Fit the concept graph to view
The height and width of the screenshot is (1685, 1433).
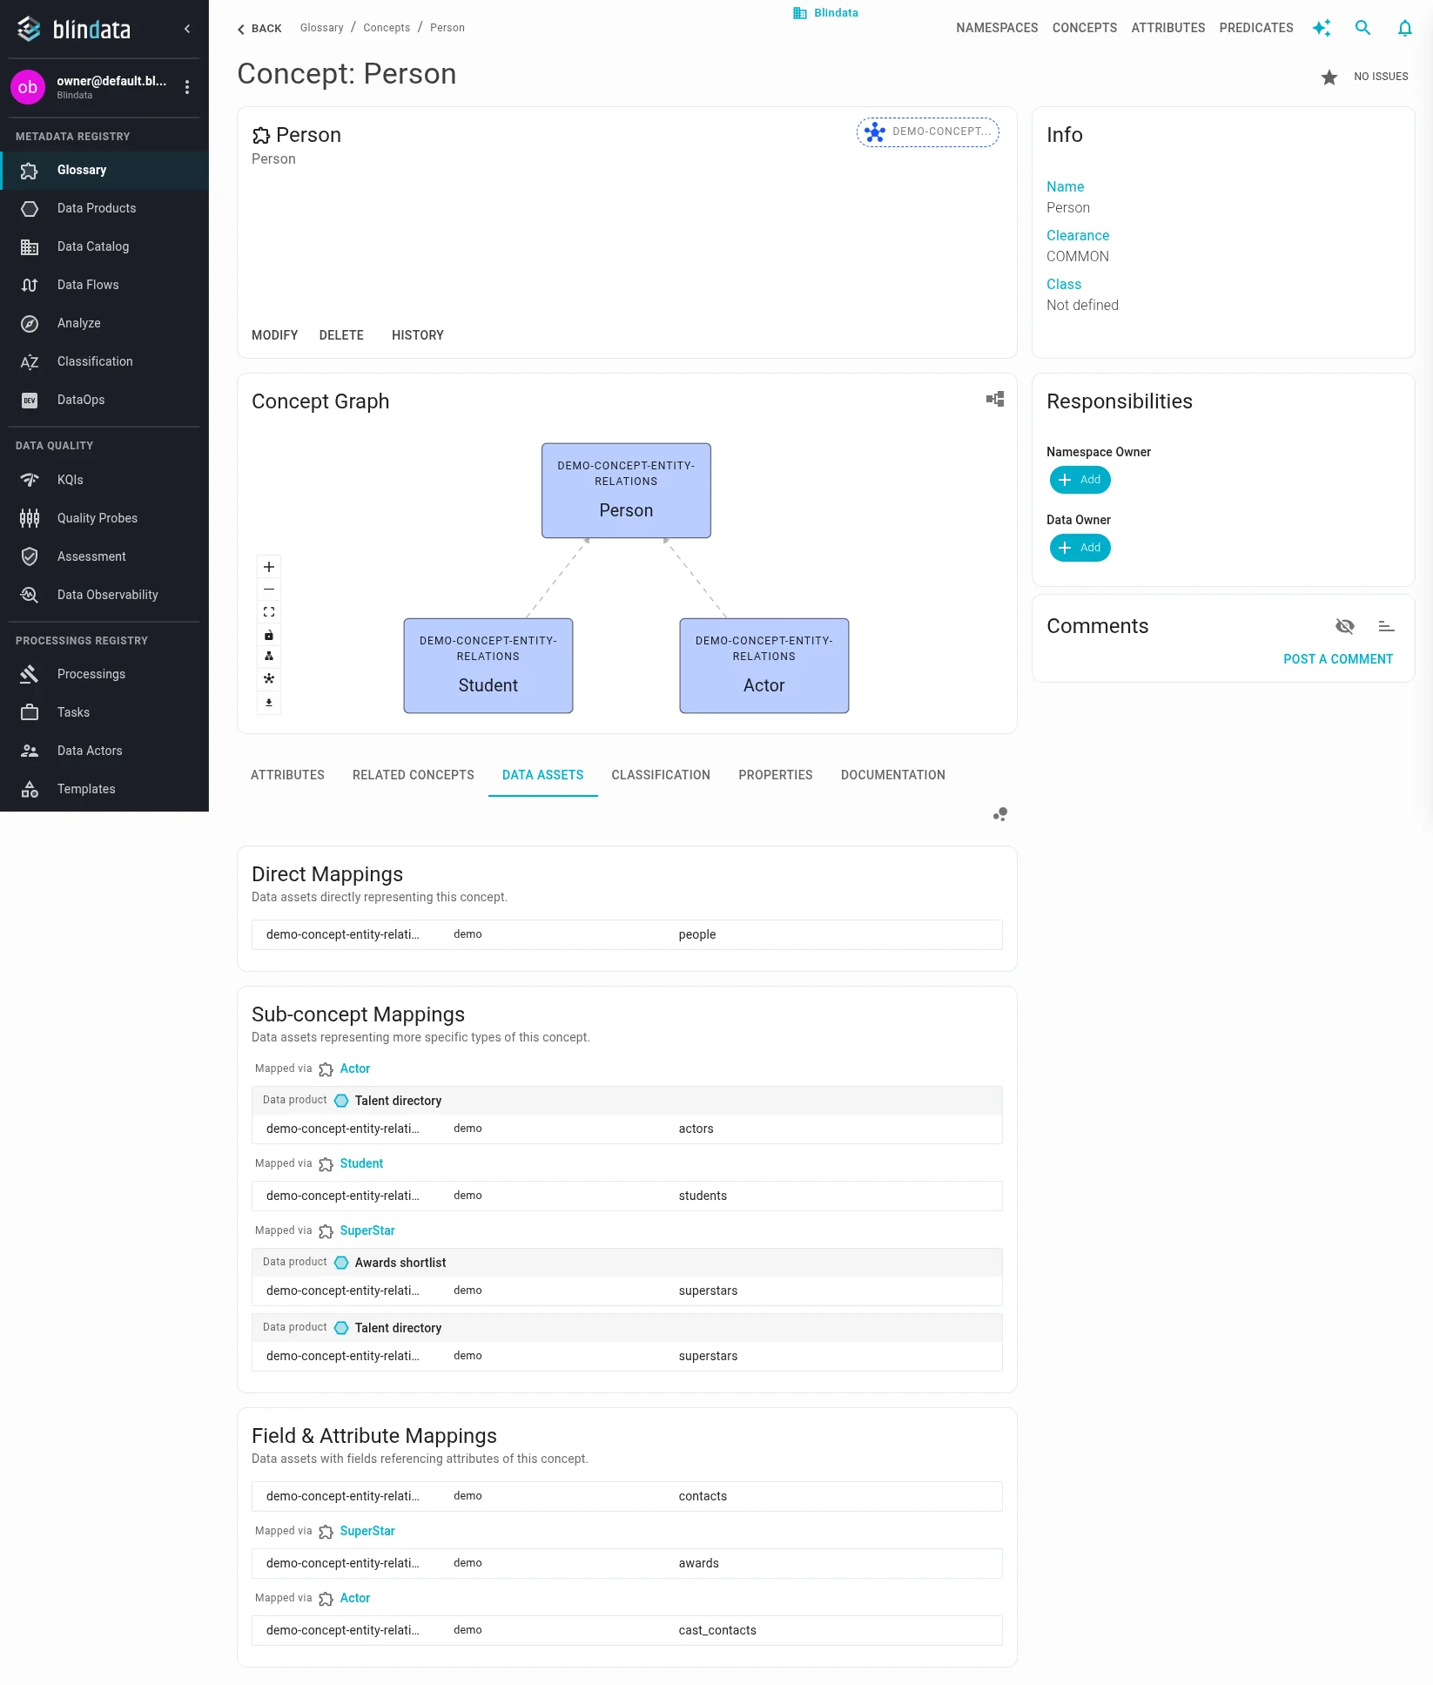click(269, 612)
